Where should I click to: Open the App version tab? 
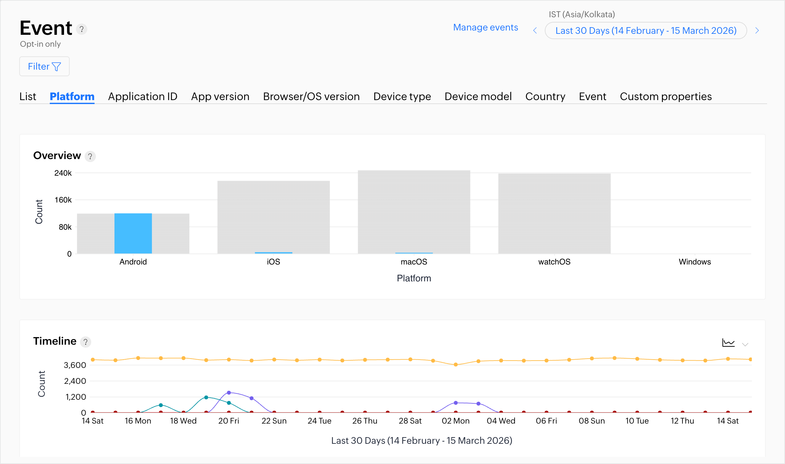click(220, 96)
